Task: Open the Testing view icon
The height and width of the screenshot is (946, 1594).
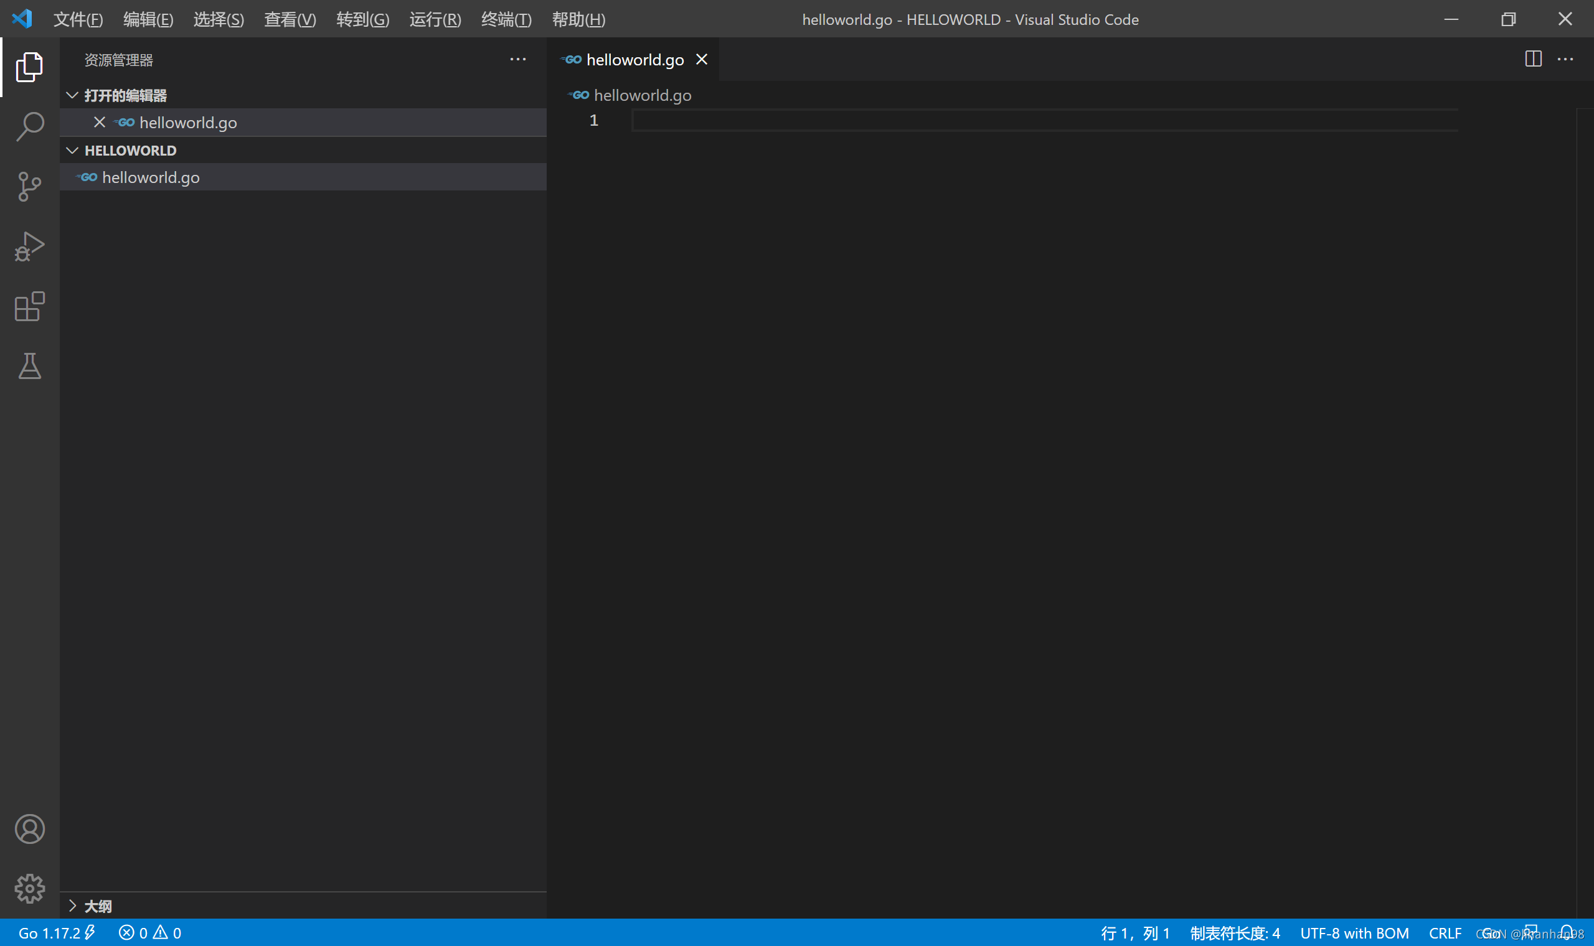Action: (x=29, y=366)
